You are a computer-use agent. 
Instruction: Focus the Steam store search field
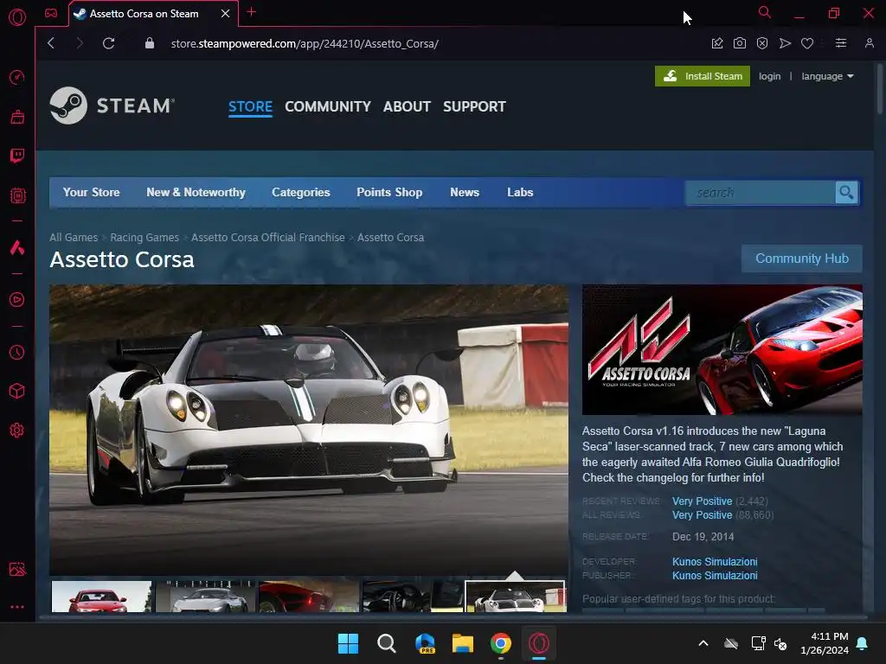pyautogui.click(x=761, y=193)
